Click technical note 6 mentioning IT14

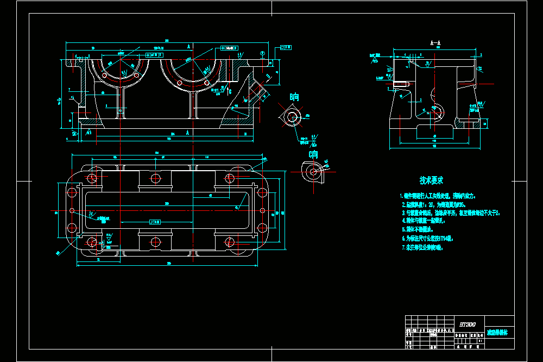(x=427, y=239)
